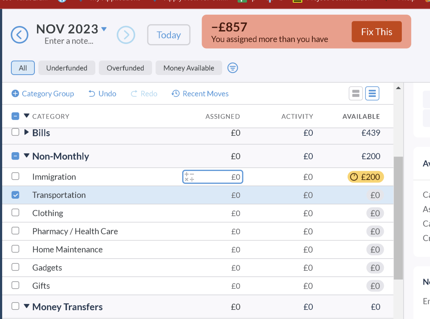The width and height of the screenshot is (430, 319).
Task: Click the Clothing assigned £0 cell
Action: (x=236, y=213)
